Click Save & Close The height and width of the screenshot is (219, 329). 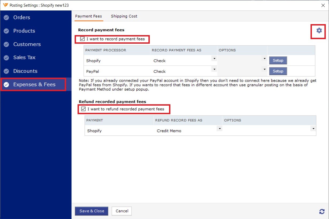coord(91,211)
